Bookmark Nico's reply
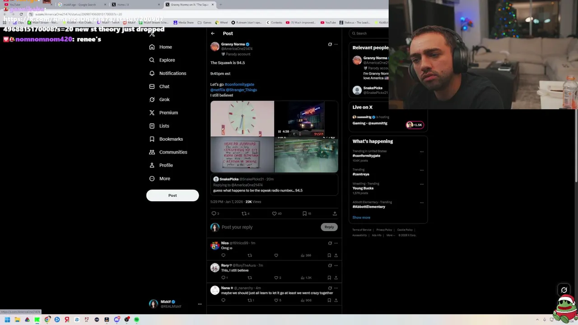 [329, 255]
